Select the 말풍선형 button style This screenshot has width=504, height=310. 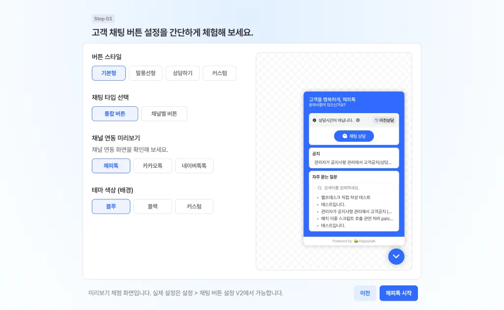coord(146,73)
